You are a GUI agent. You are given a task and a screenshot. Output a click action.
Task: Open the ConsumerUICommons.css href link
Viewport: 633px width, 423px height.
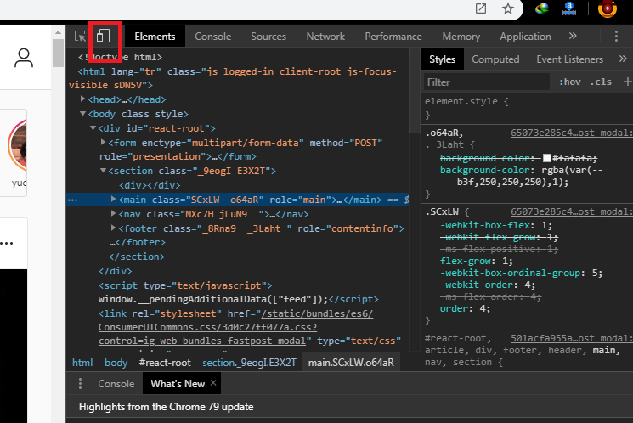click(235, 327)
